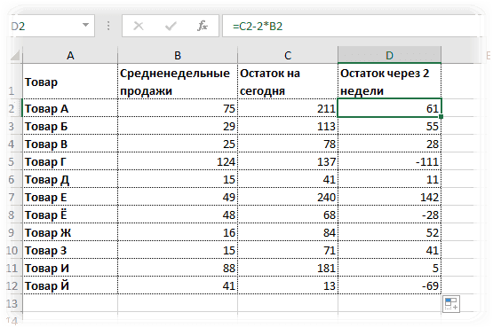The image size is (493, 328).
Task: Click sales value 88 for Товар И
Action: click(178, 268)
